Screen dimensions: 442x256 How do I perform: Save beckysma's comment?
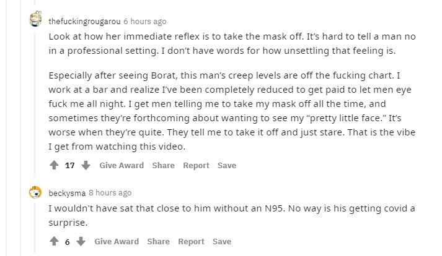point(222,242)
